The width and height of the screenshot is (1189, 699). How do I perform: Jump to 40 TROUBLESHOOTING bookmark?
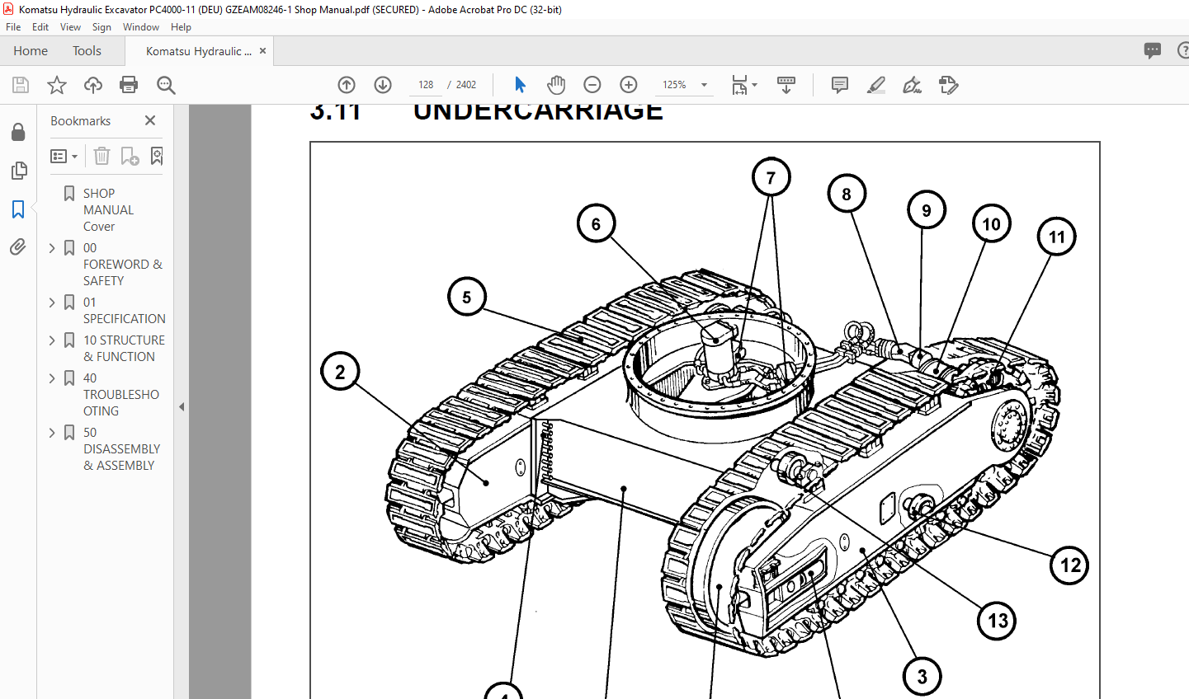tap(120, 394)
